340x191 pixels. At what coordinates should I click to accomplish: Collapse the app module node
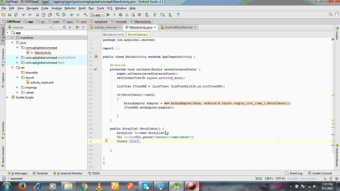(8, 33)
